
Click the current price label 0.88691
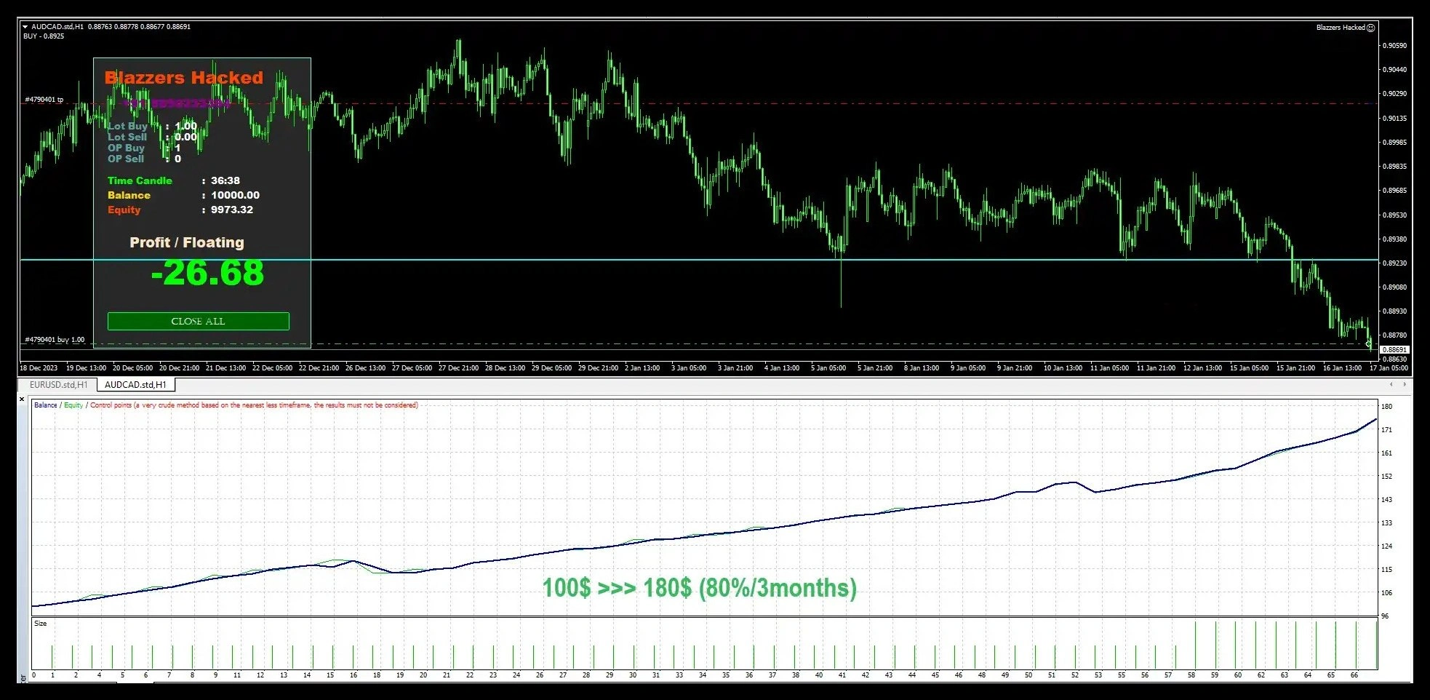[x=1394, y=350]
